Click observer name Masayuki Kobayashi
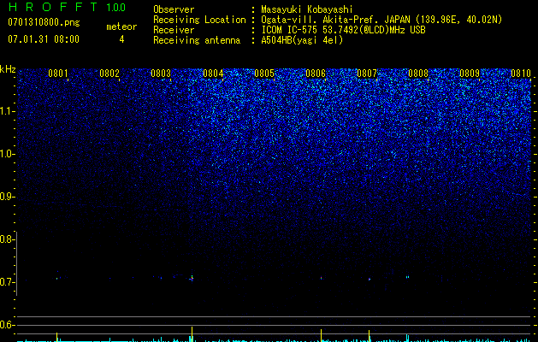The width and height of the screenshot is (538, 342). 307,9
